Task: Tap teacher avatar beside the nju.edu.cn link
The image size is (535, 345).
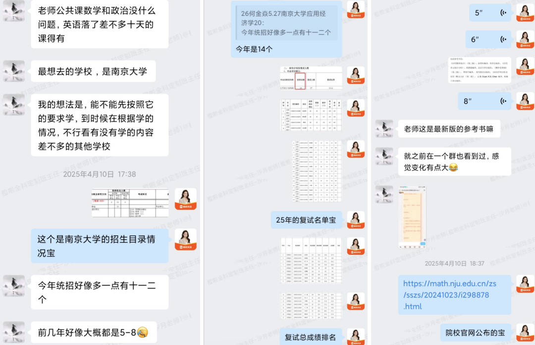Action: pyautogui.click(x=525, y=284)
